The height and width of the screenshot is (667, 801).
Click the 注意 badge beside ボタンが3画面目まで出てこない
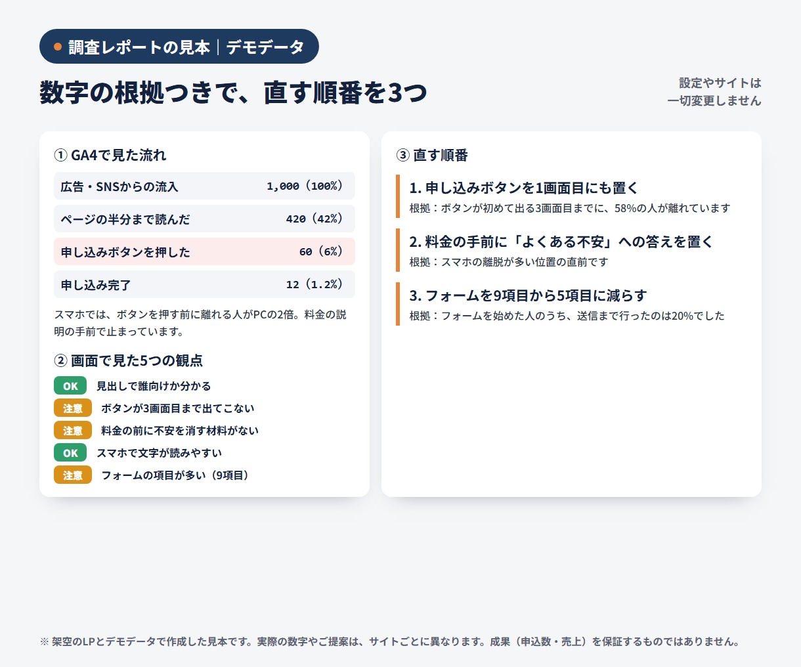tap(73, 408)
